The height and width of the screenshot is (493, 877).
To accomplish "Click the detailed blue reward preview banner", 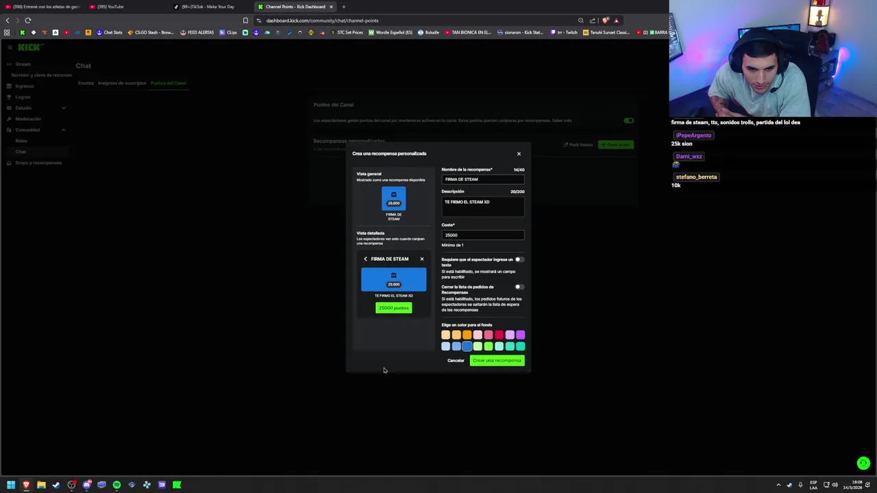I will click(393, 279).
